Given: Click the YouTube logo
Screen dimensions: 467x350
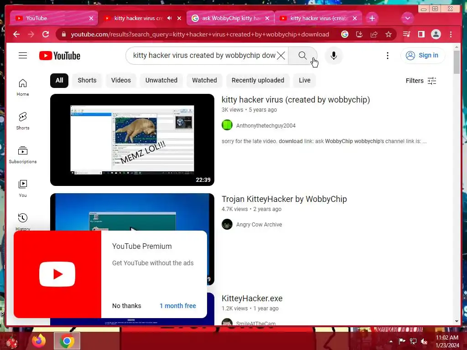Looking at the screenshot, I should click(60, 56).
